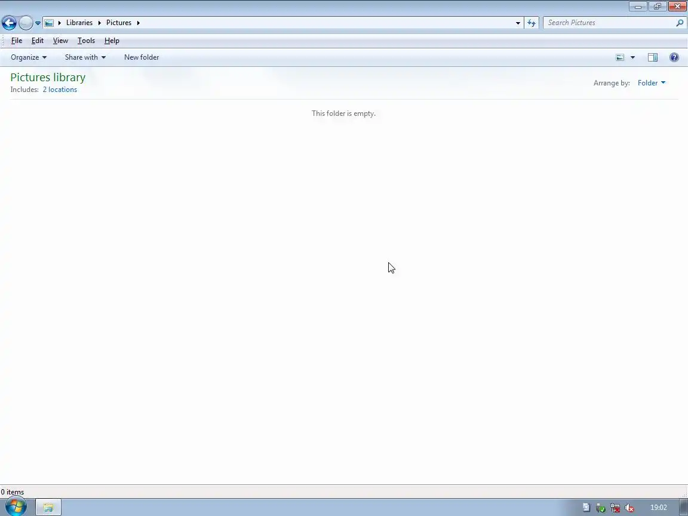Minimize the Explorer window
Image resolution: width=688 pixels, height=516 pixels.
pos(638,7)
